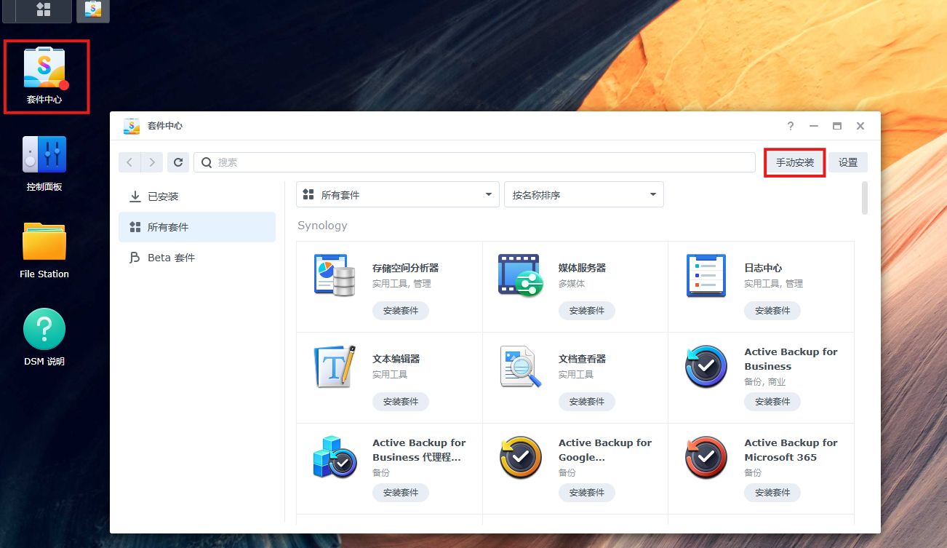Screen dimensions: 947x548
Task: Click the search input field
Action: pyautogui.click(x=480, y=162)
